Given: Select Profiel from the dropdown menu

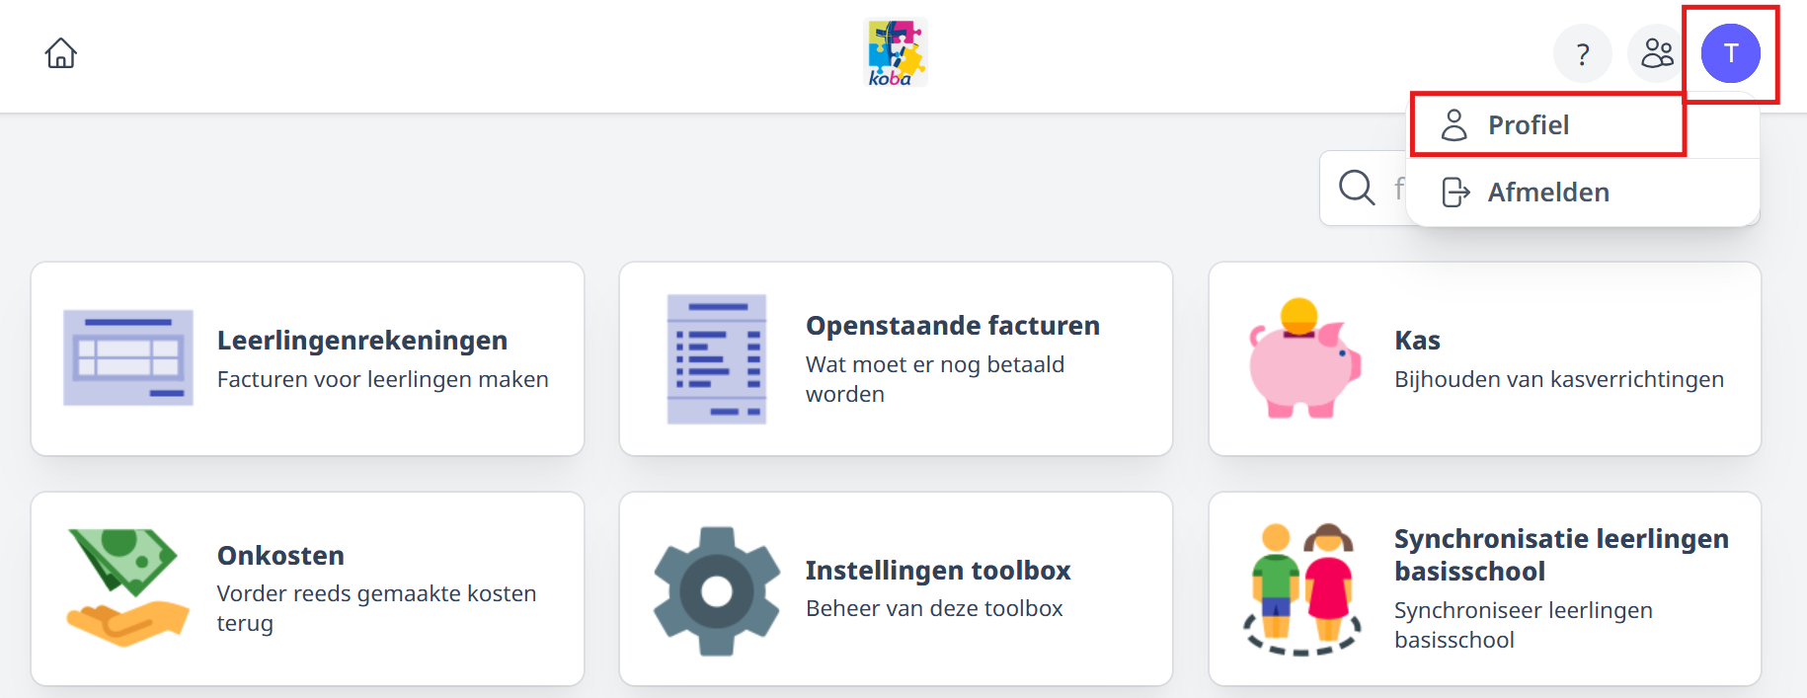Looking at the screenshot, I should click(x=1548, y=125).
